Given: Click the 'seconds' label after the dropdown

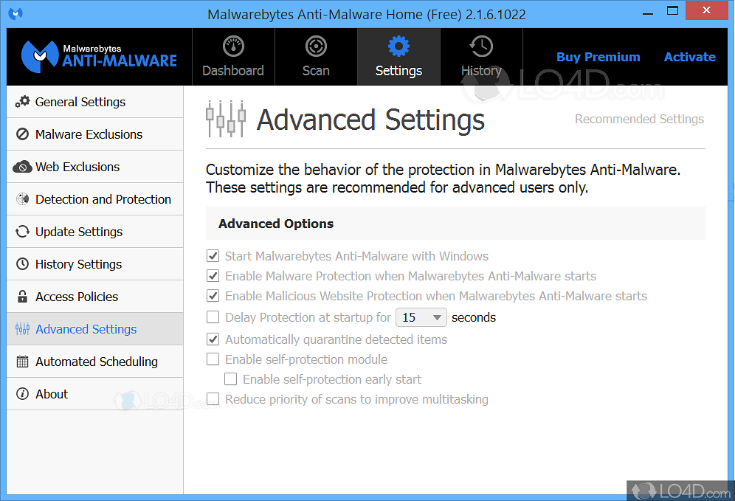Looking at the screenshot, I should (474, 317).
